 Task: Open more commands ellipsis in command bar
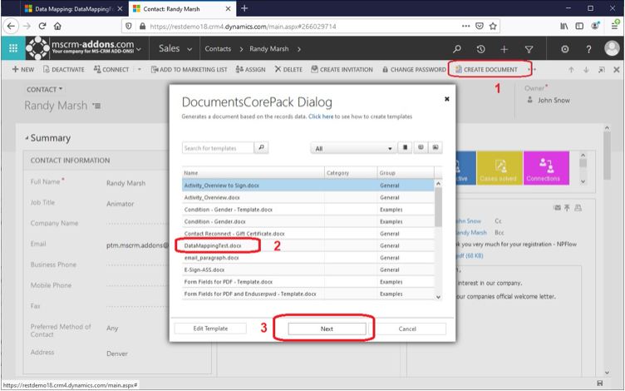coord(532,69)
